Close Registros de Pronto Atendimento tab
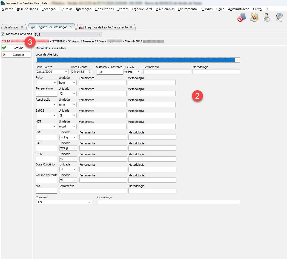 point(131,27)
